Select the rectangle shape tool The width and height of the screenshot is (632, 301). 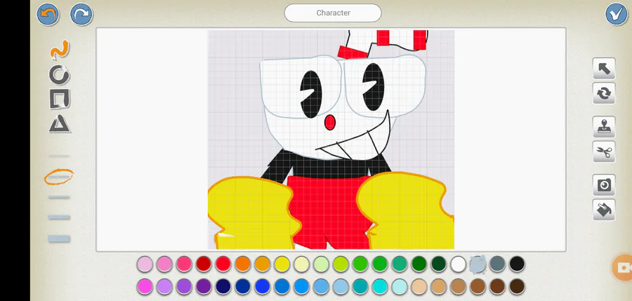60,99
